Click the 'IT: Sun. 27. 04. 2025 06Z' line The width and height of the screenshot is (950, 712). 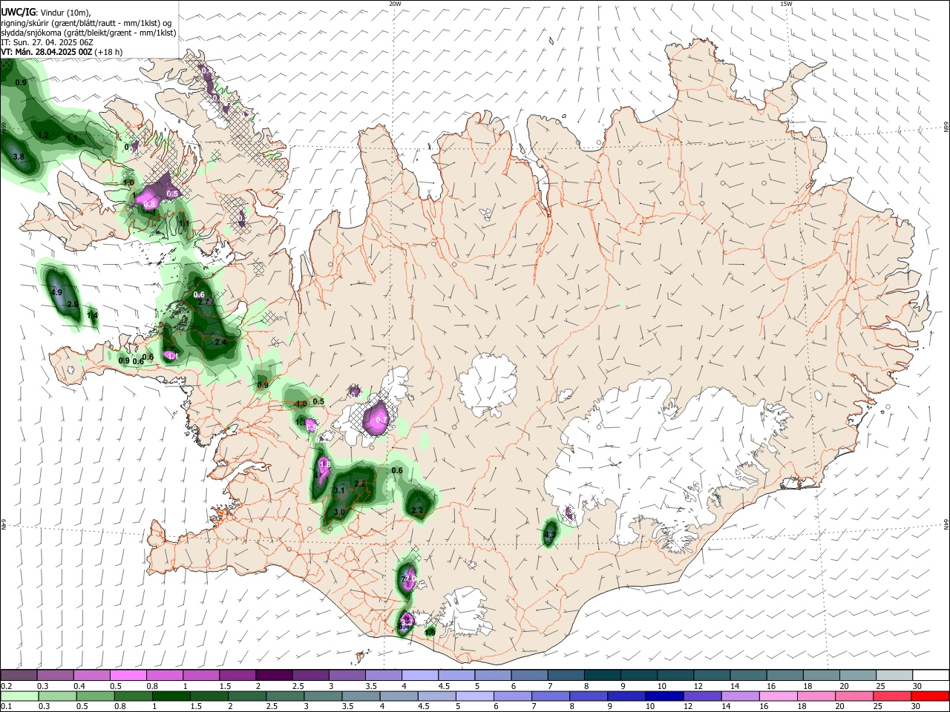47,42
